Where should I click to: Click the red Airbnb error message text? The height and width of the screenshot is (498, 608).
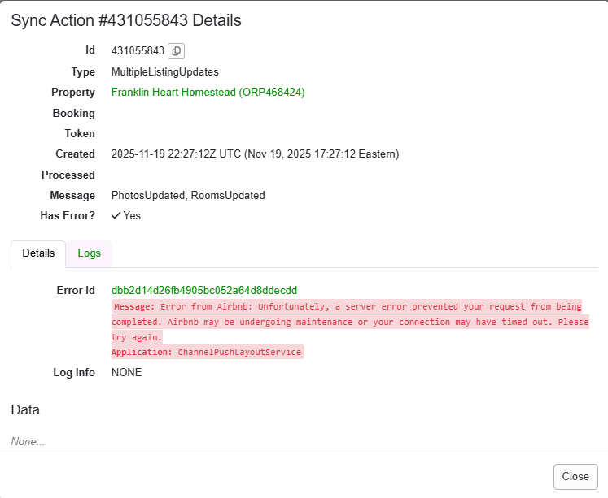(x=350, y=321)
